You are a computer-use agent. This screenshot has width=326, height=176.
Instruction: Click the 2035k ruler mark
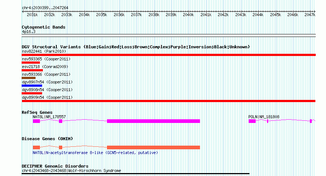[101, 15]
